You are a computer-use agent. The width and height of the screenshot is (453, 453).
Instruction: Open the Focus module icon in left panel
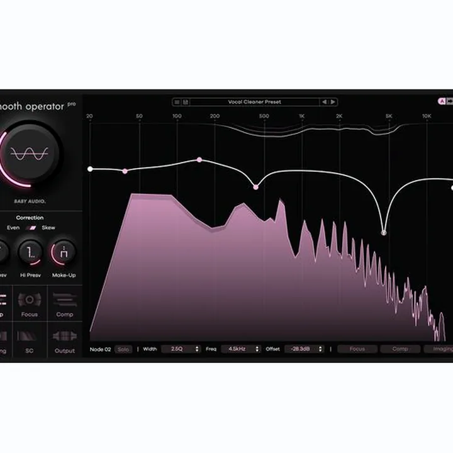point(30,300)
